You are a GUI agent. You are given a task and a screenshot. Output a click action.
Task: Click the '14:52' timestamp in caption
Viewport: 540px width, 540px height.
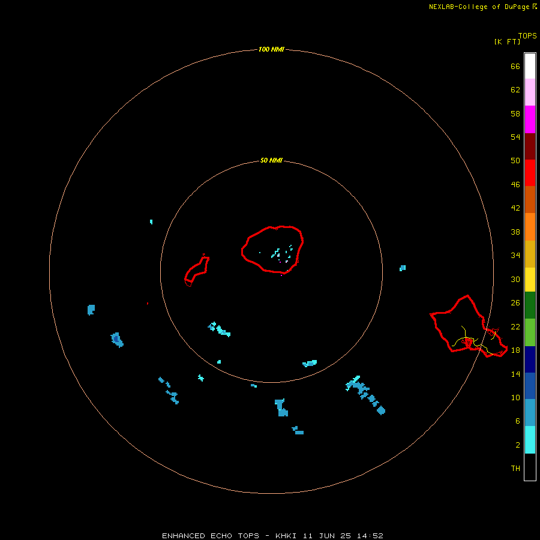[x=370, y=536]
